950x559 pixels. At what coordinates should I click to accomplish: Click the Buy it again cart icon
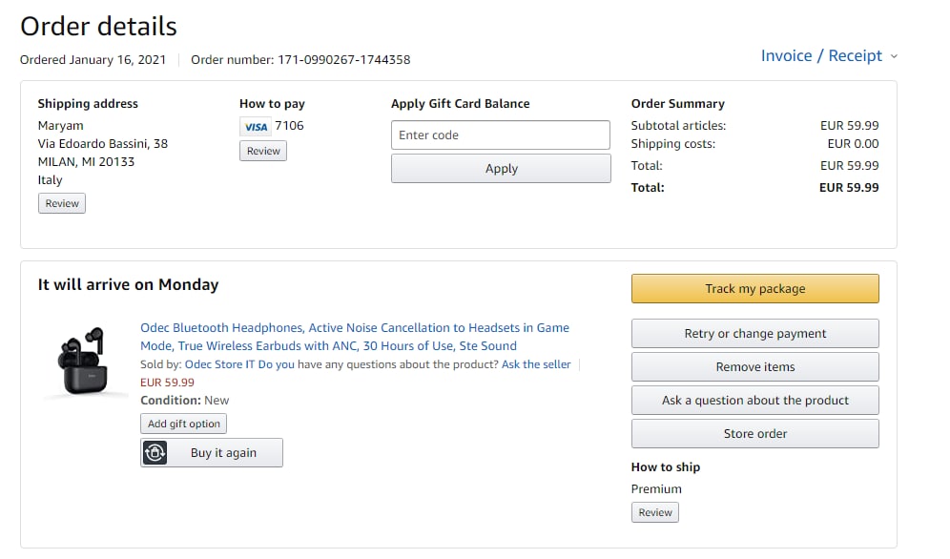[x=155, y=452]
